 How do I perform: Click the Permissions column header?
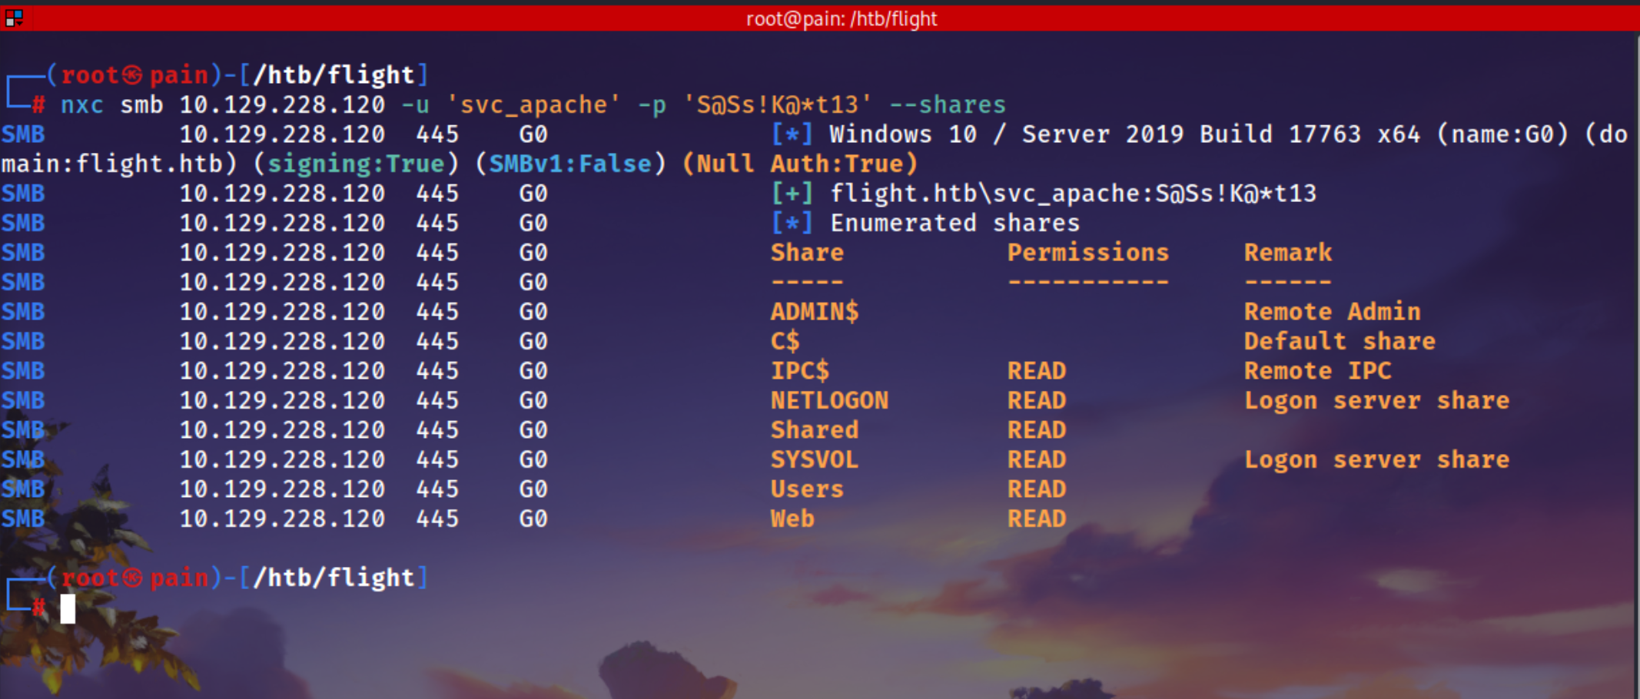tap(1088, 253)
